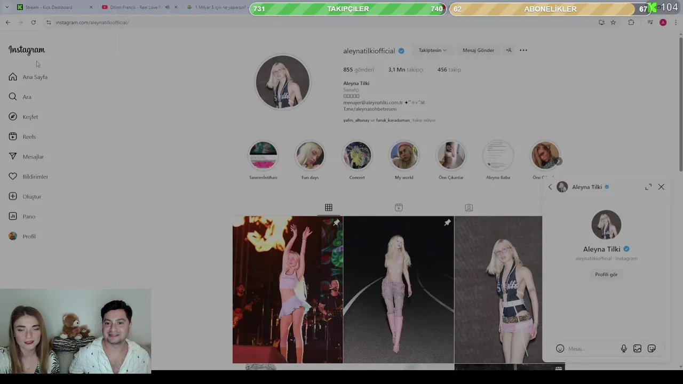Viewport: 683px width, 384px height.
Task: Open the pinned concert stage post
Action: coord(288,290)
